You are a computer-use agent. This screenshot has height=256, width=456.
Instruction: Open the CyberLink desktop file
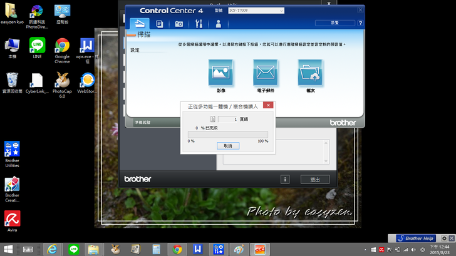click(x=37, y=83)
